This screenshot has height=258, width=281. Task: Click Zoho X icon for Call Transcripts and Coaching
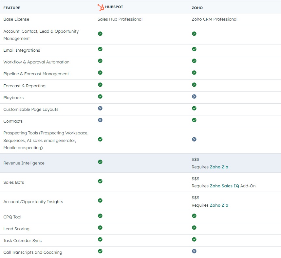click(194, 251)
